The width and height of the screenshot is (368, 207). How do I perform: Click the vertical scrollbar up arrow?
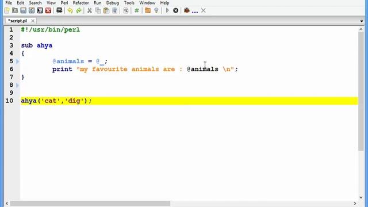(x=361, y=29)
